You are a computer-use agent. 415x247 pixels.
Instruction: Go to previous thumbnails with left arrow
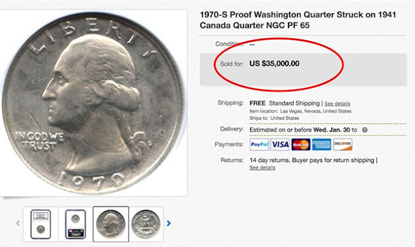pos(18,224)
